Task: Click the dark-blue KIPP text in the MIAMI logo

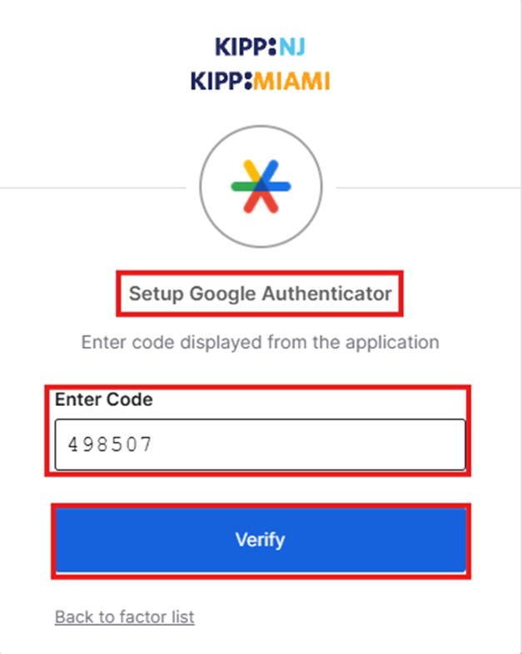Action: coord(216,81)
